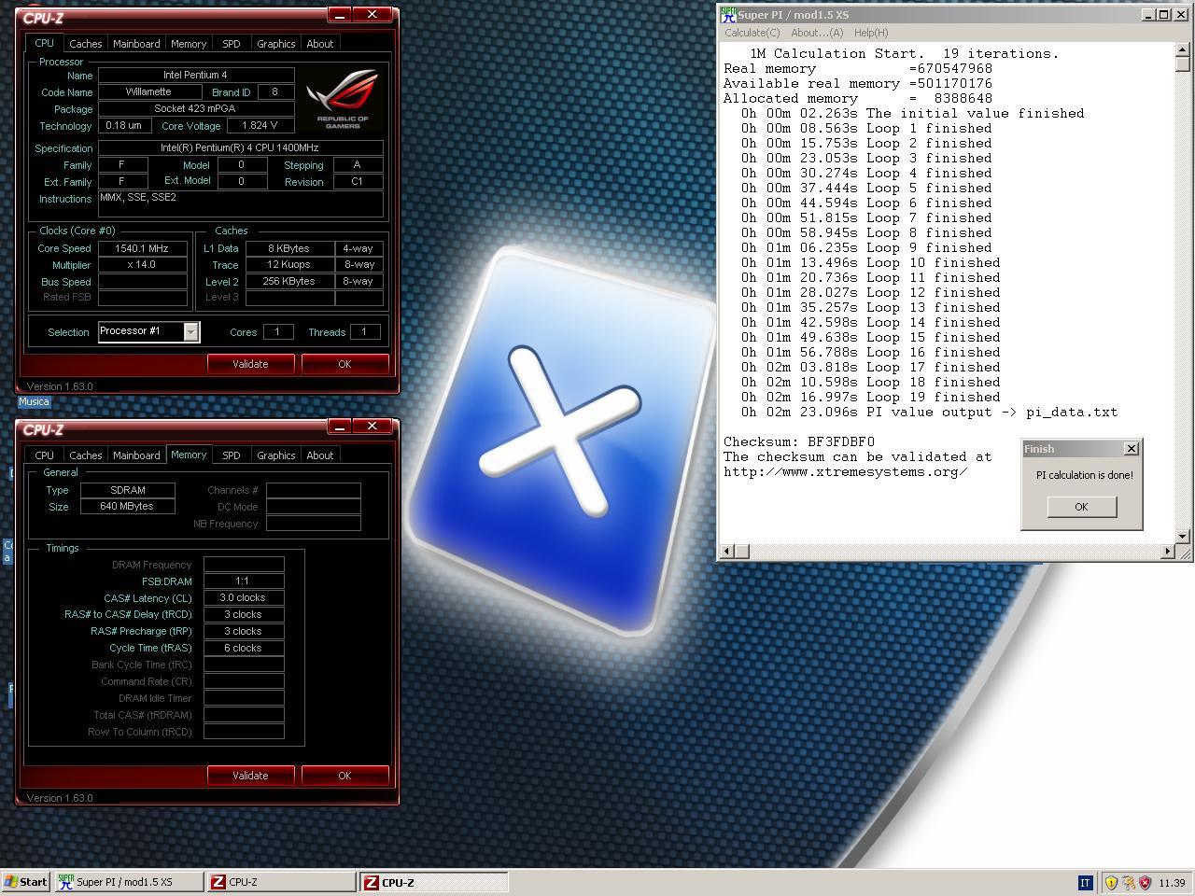
Task: Click the Core Speed 1540.1 MHz value
Action: point(143,248)
